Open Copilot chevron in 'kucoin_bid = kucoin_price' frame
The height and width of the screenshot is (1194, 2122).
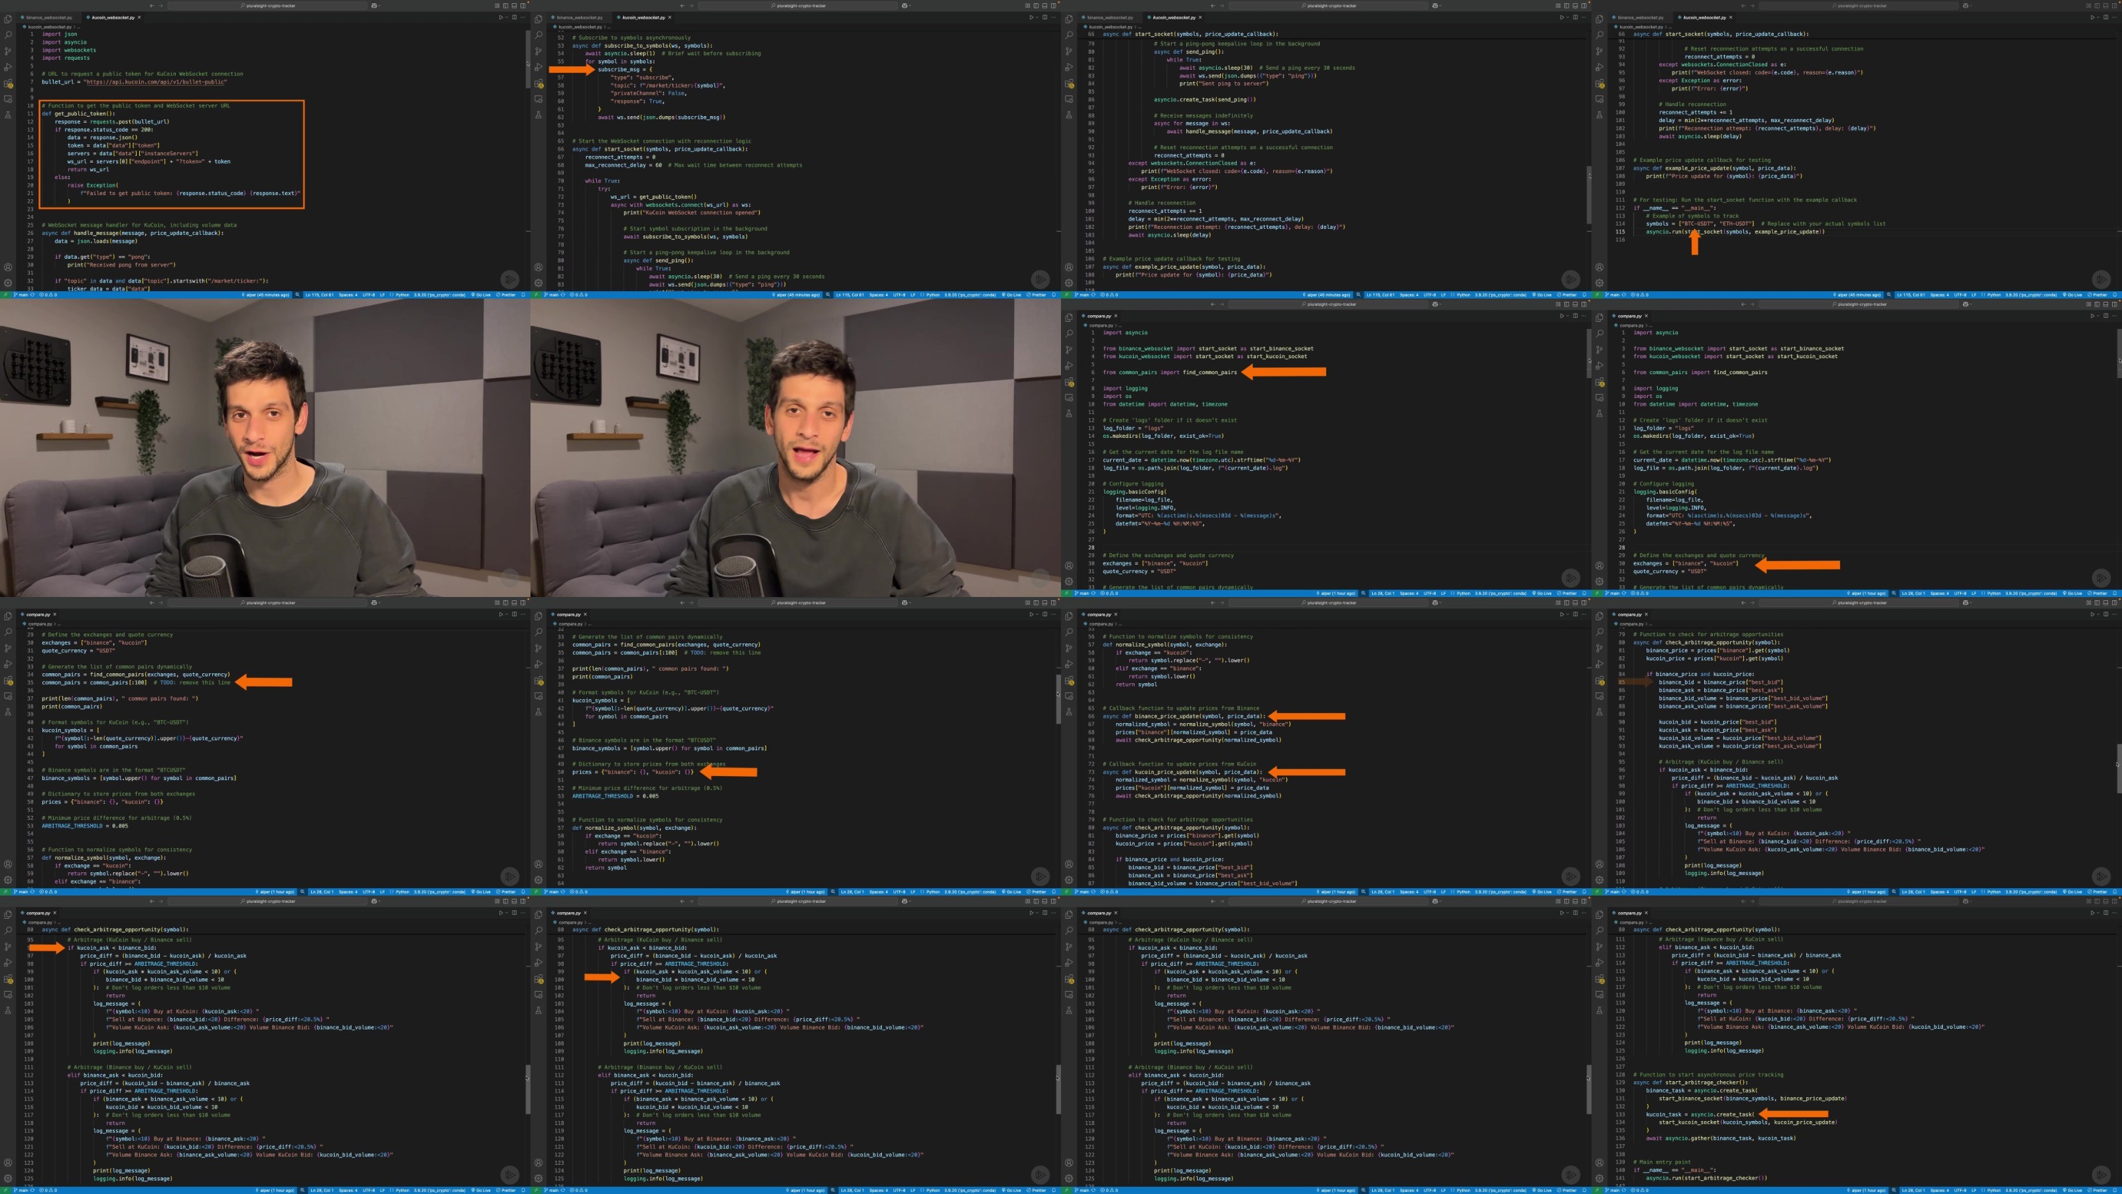[x=1971, y=602]
